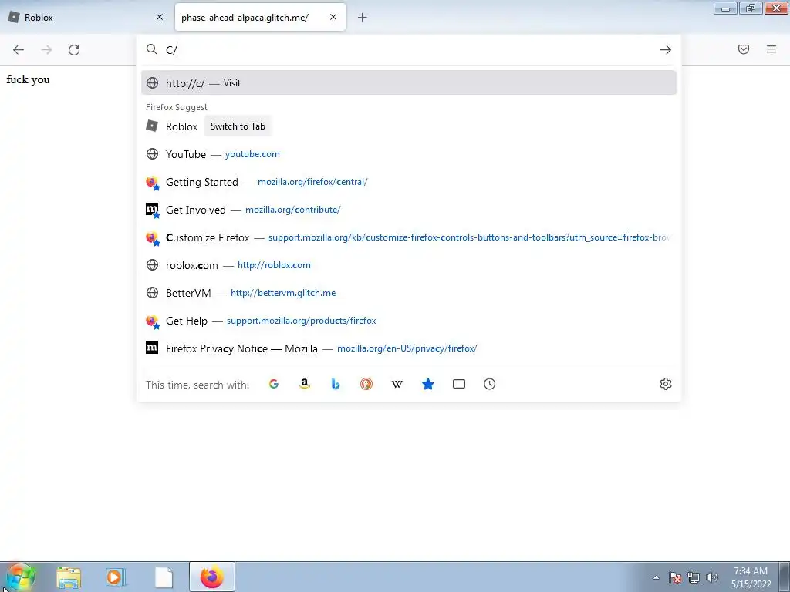Viewport: 790px width, 592px height.
Task: Open the Action Center flag icon
Action: 675,578
